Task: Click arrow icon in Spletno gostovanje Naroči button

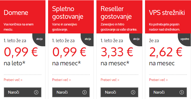Action: point(85,92)
